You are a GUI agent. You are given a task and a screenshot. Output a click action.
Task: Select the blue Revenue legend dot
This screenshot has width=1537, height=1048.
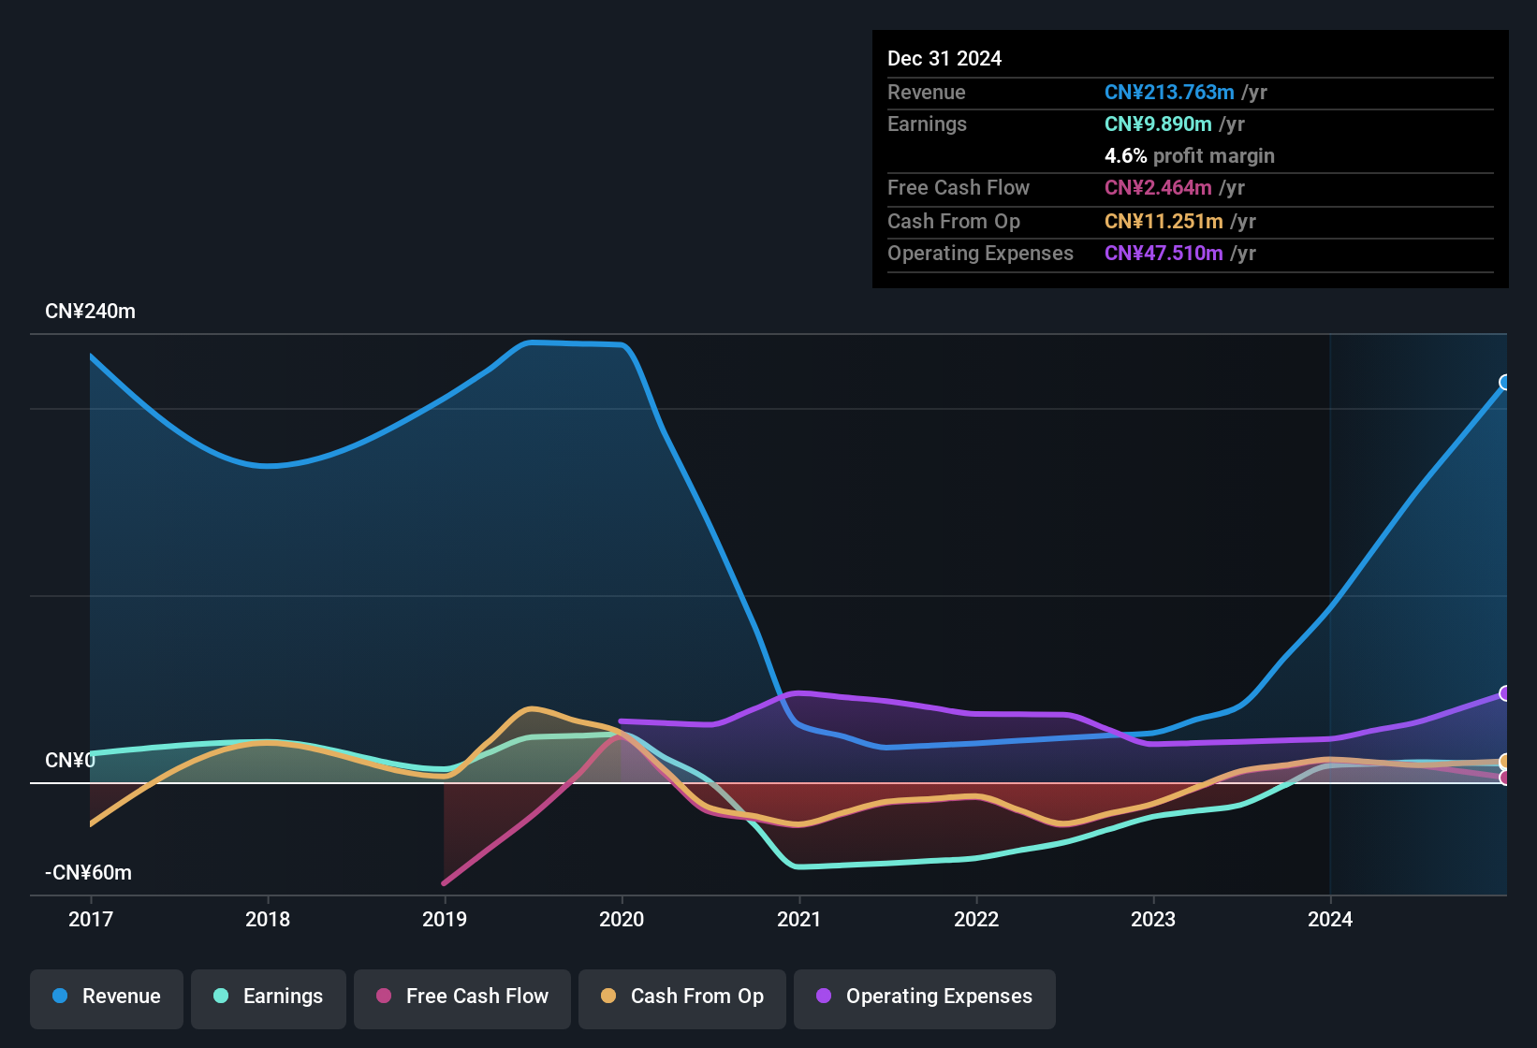pyautogui.click(x=59, y=997)
